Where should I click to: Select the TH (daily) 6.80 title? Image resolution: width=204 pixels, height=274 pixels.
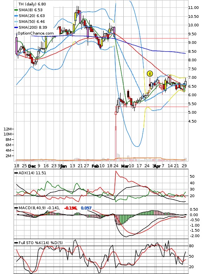click(32, 4)
